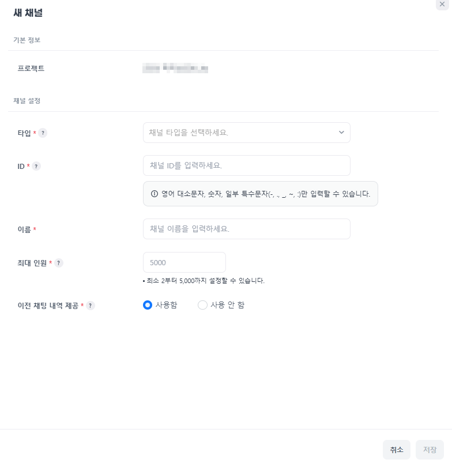Focus the 채널 ID를 입력하세요 field
This screenshot has width=452, height=467.
(x=246, y=165)
